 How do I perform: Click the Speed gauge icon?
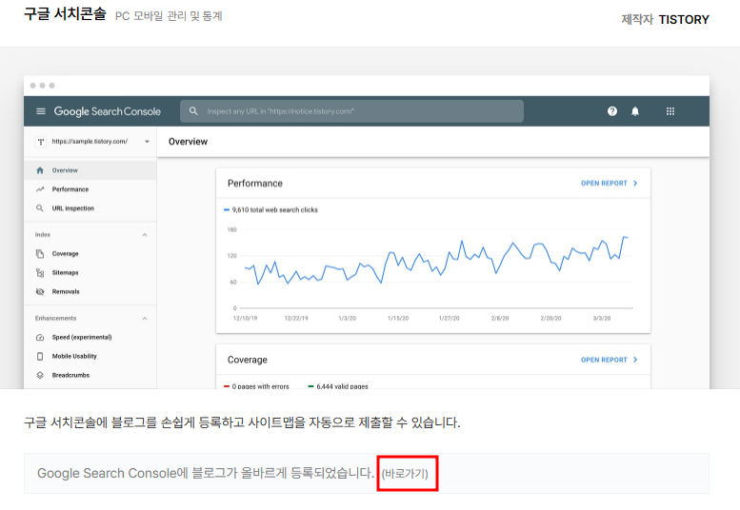coord(40,337)
